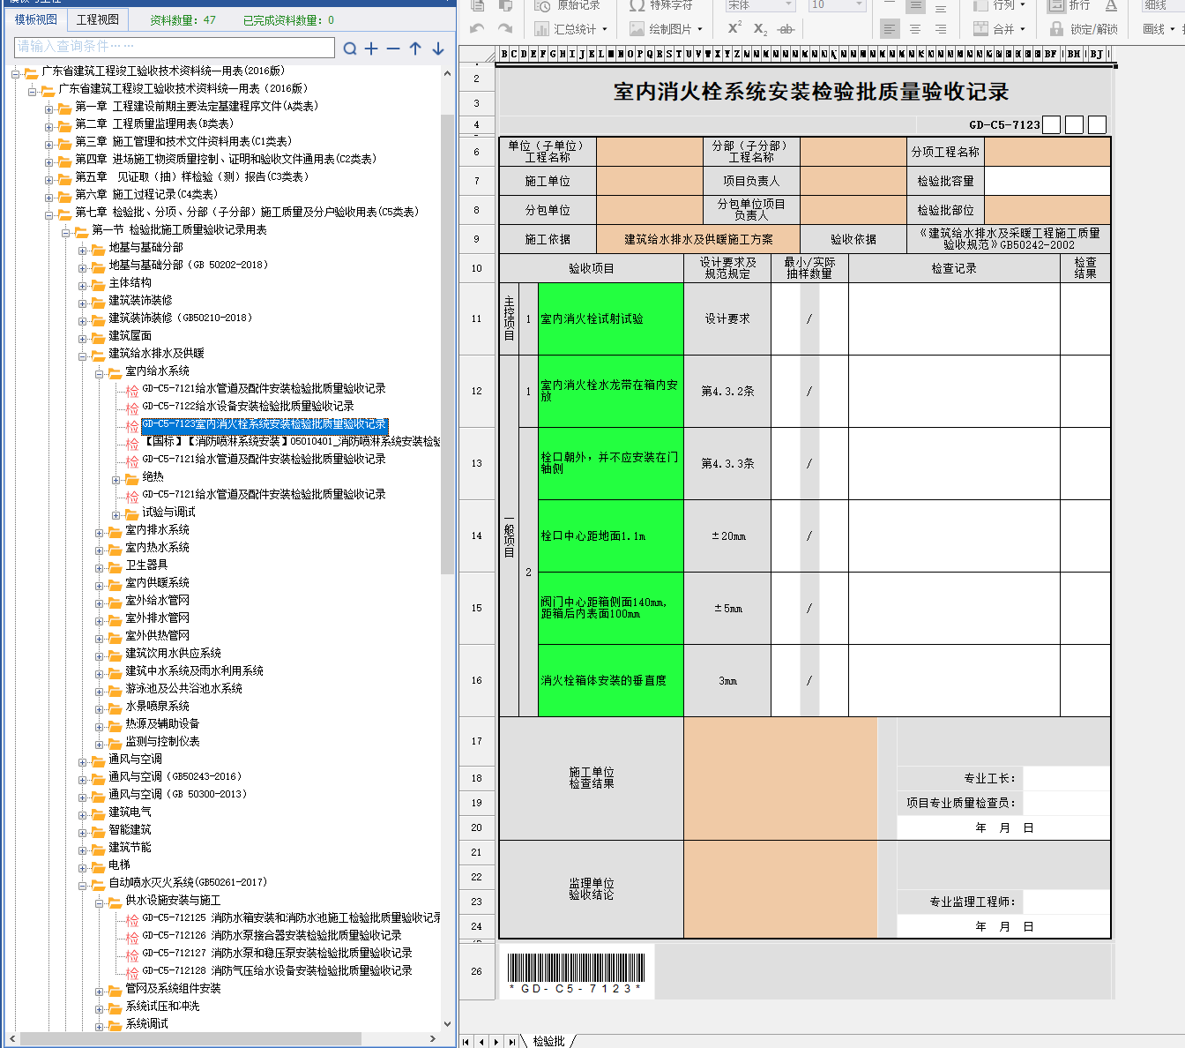Click 消火栓箱体安装的垂直度 cell
The width and height of the screenshot is (1185, 1048).
click(x=611, y=681)
